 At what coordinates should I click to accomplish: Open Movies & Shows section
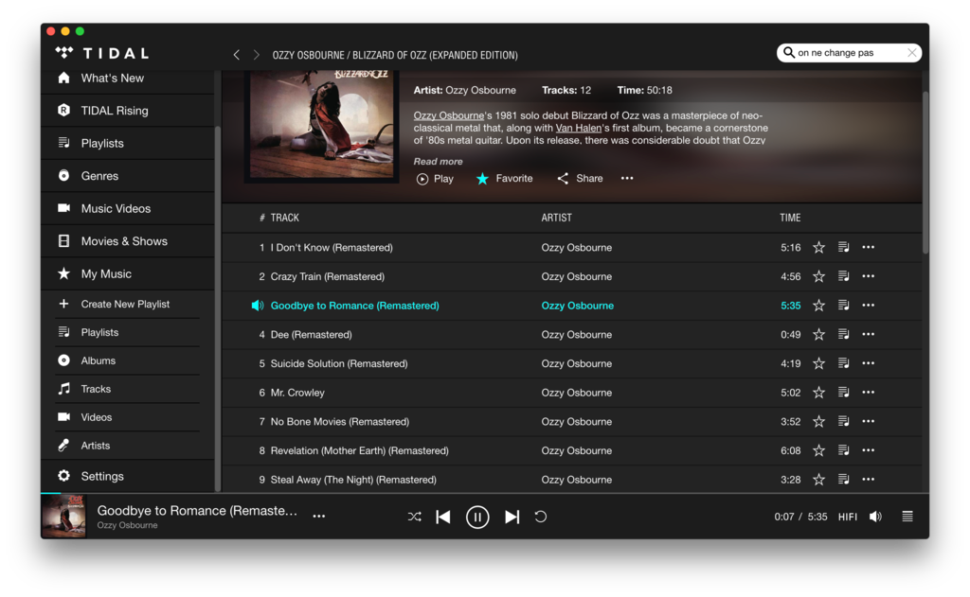(x=128, y=241)
